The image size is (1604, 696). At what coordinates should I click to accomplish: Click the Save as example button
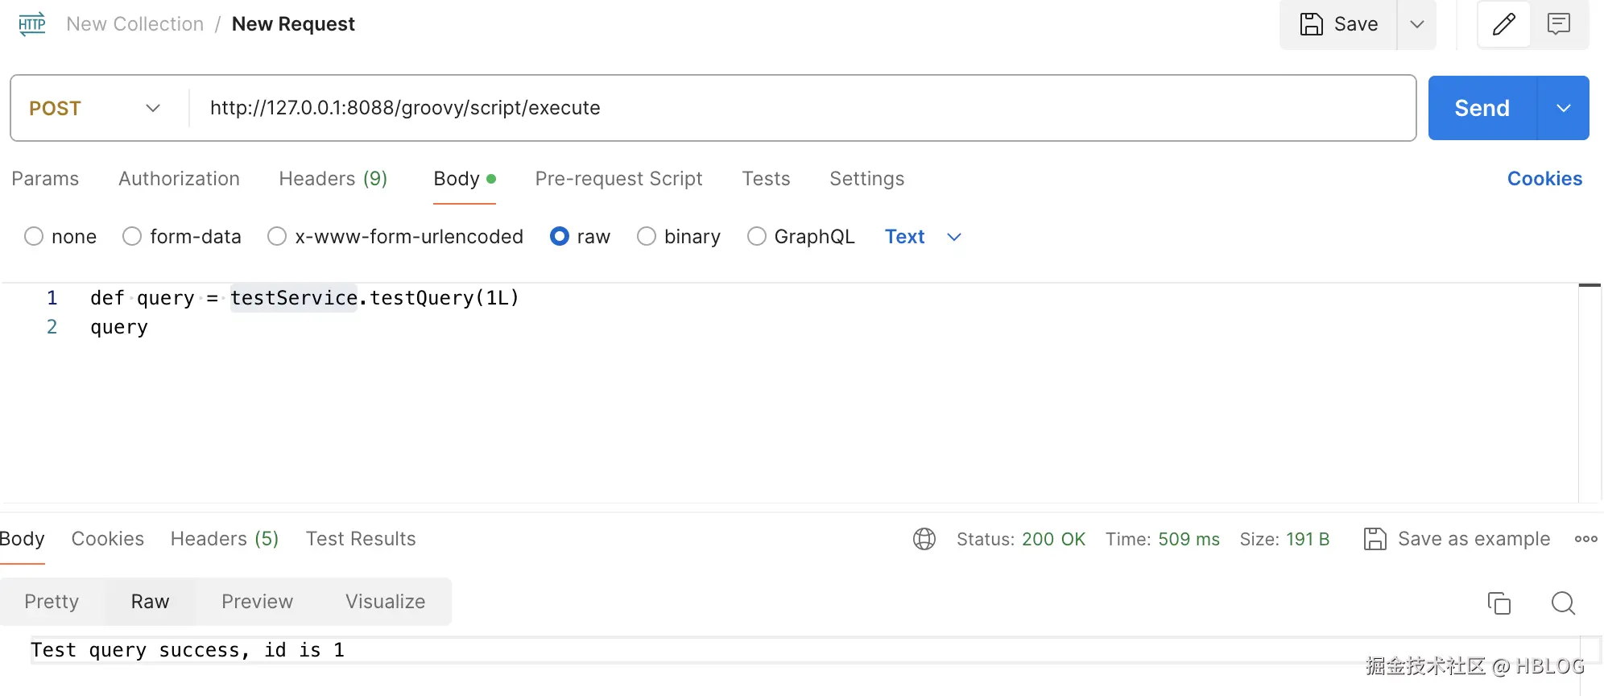(1457, 539)
